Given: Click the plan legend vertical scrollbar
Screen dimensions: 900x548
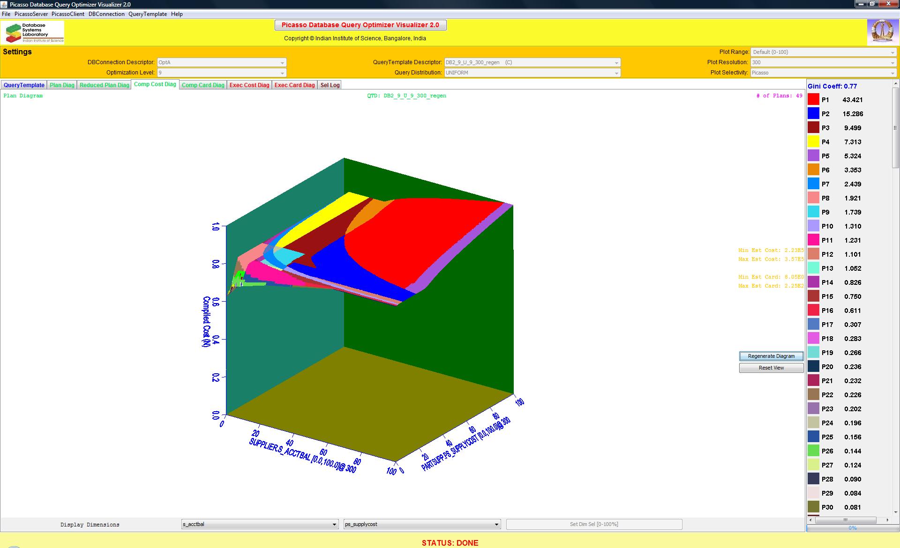Looking at the screenshot, I should pyautogui.click(x=895, y=127).
